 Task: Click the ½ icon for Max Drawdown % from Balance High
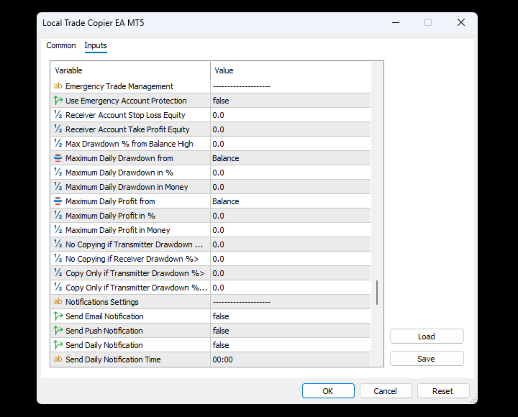(58, 143)
